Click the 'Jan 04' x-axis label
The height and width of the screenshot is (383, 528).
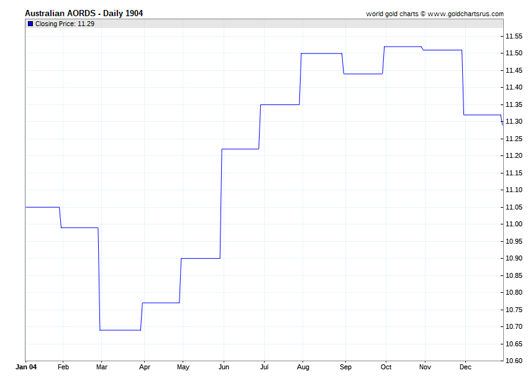tap(26, 367)
